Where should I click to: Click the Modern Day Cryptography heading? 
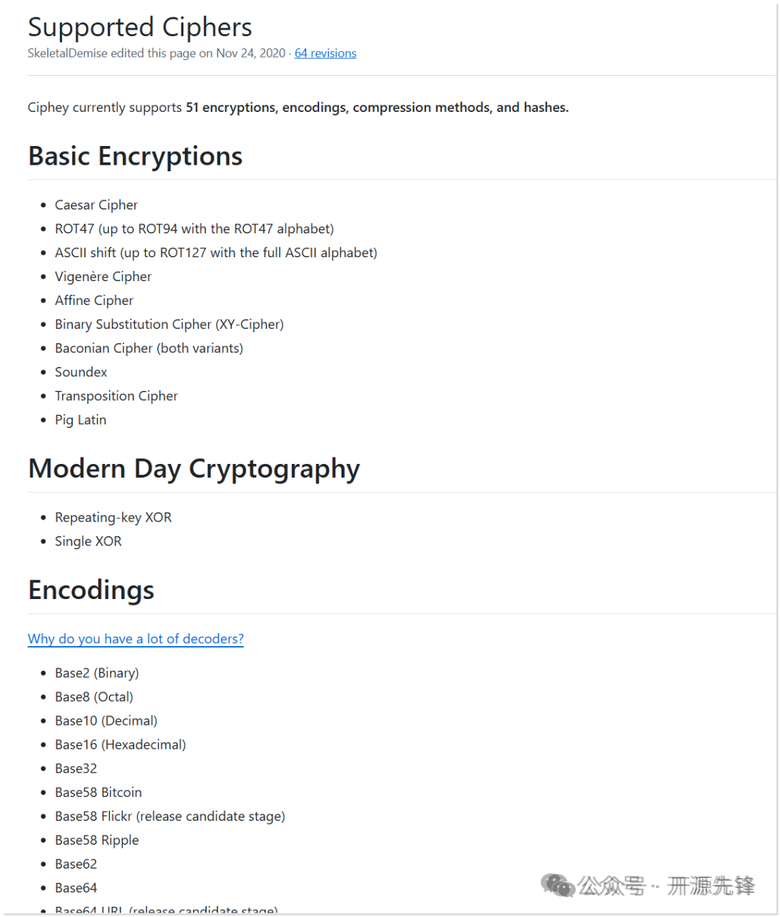[194, 469]
